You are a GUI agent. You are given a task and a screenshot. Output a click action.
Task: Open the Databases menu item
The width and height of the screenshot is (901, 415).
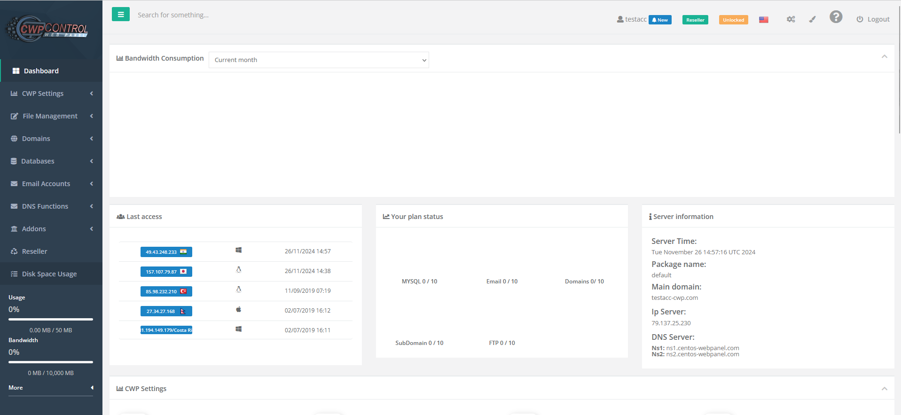click(51, 161)
